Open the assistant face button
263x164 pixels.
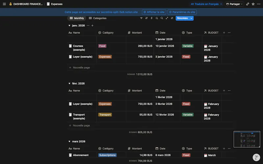(256, 157)
